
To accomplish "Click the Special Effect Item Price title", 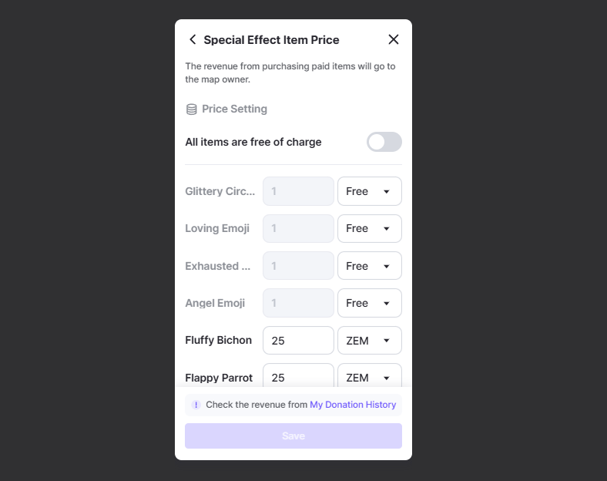I will (271, 40).
